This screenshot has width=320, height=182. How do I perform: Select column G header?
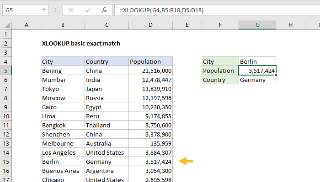pos(257,25)
